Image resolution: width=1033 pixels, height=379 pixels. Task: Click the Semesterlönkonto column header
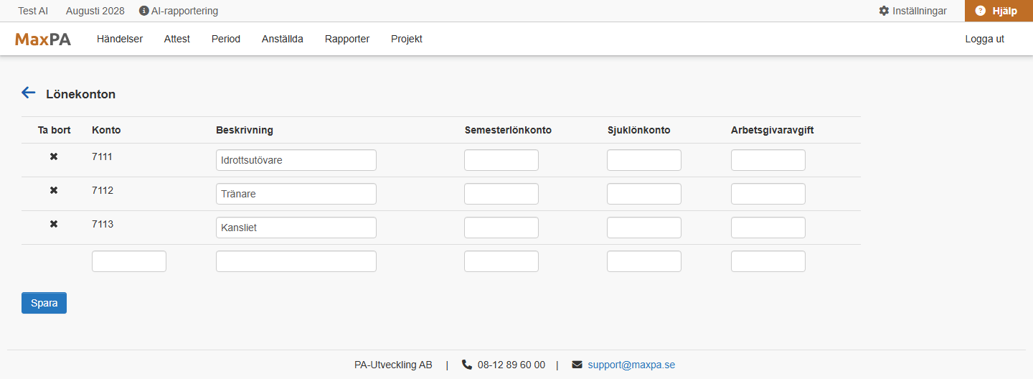pyautogui.click(x=508, y=130)
